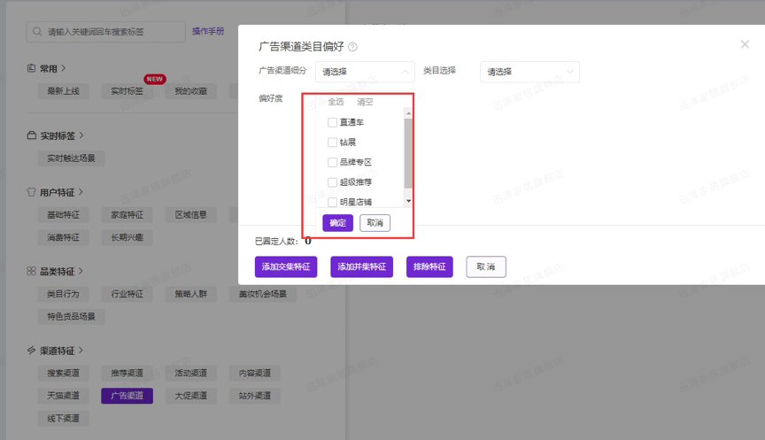
Task: Click the 品类特征 grid icon
Action: click(x=32, y=270)
